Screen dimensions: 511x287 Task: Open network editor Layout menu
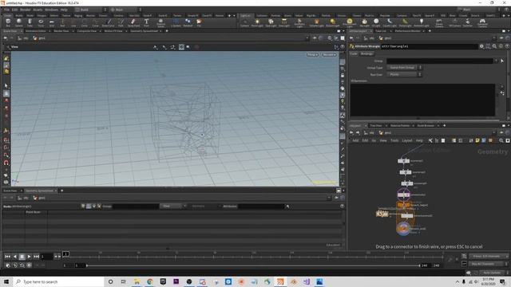(x=406, y=140)
